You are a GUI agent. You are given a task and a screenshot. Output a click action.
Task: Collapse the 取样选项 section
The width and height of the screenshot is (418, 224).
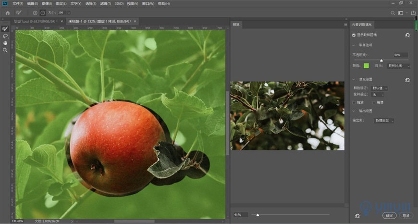pyautogui.click(x=354, y=45)
